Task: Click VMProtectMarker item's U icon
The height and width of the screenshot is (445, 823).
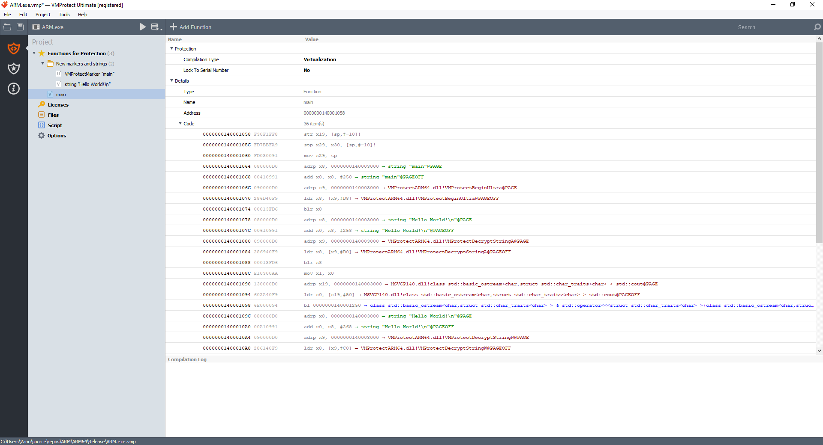Action: [x=59, y=74]
